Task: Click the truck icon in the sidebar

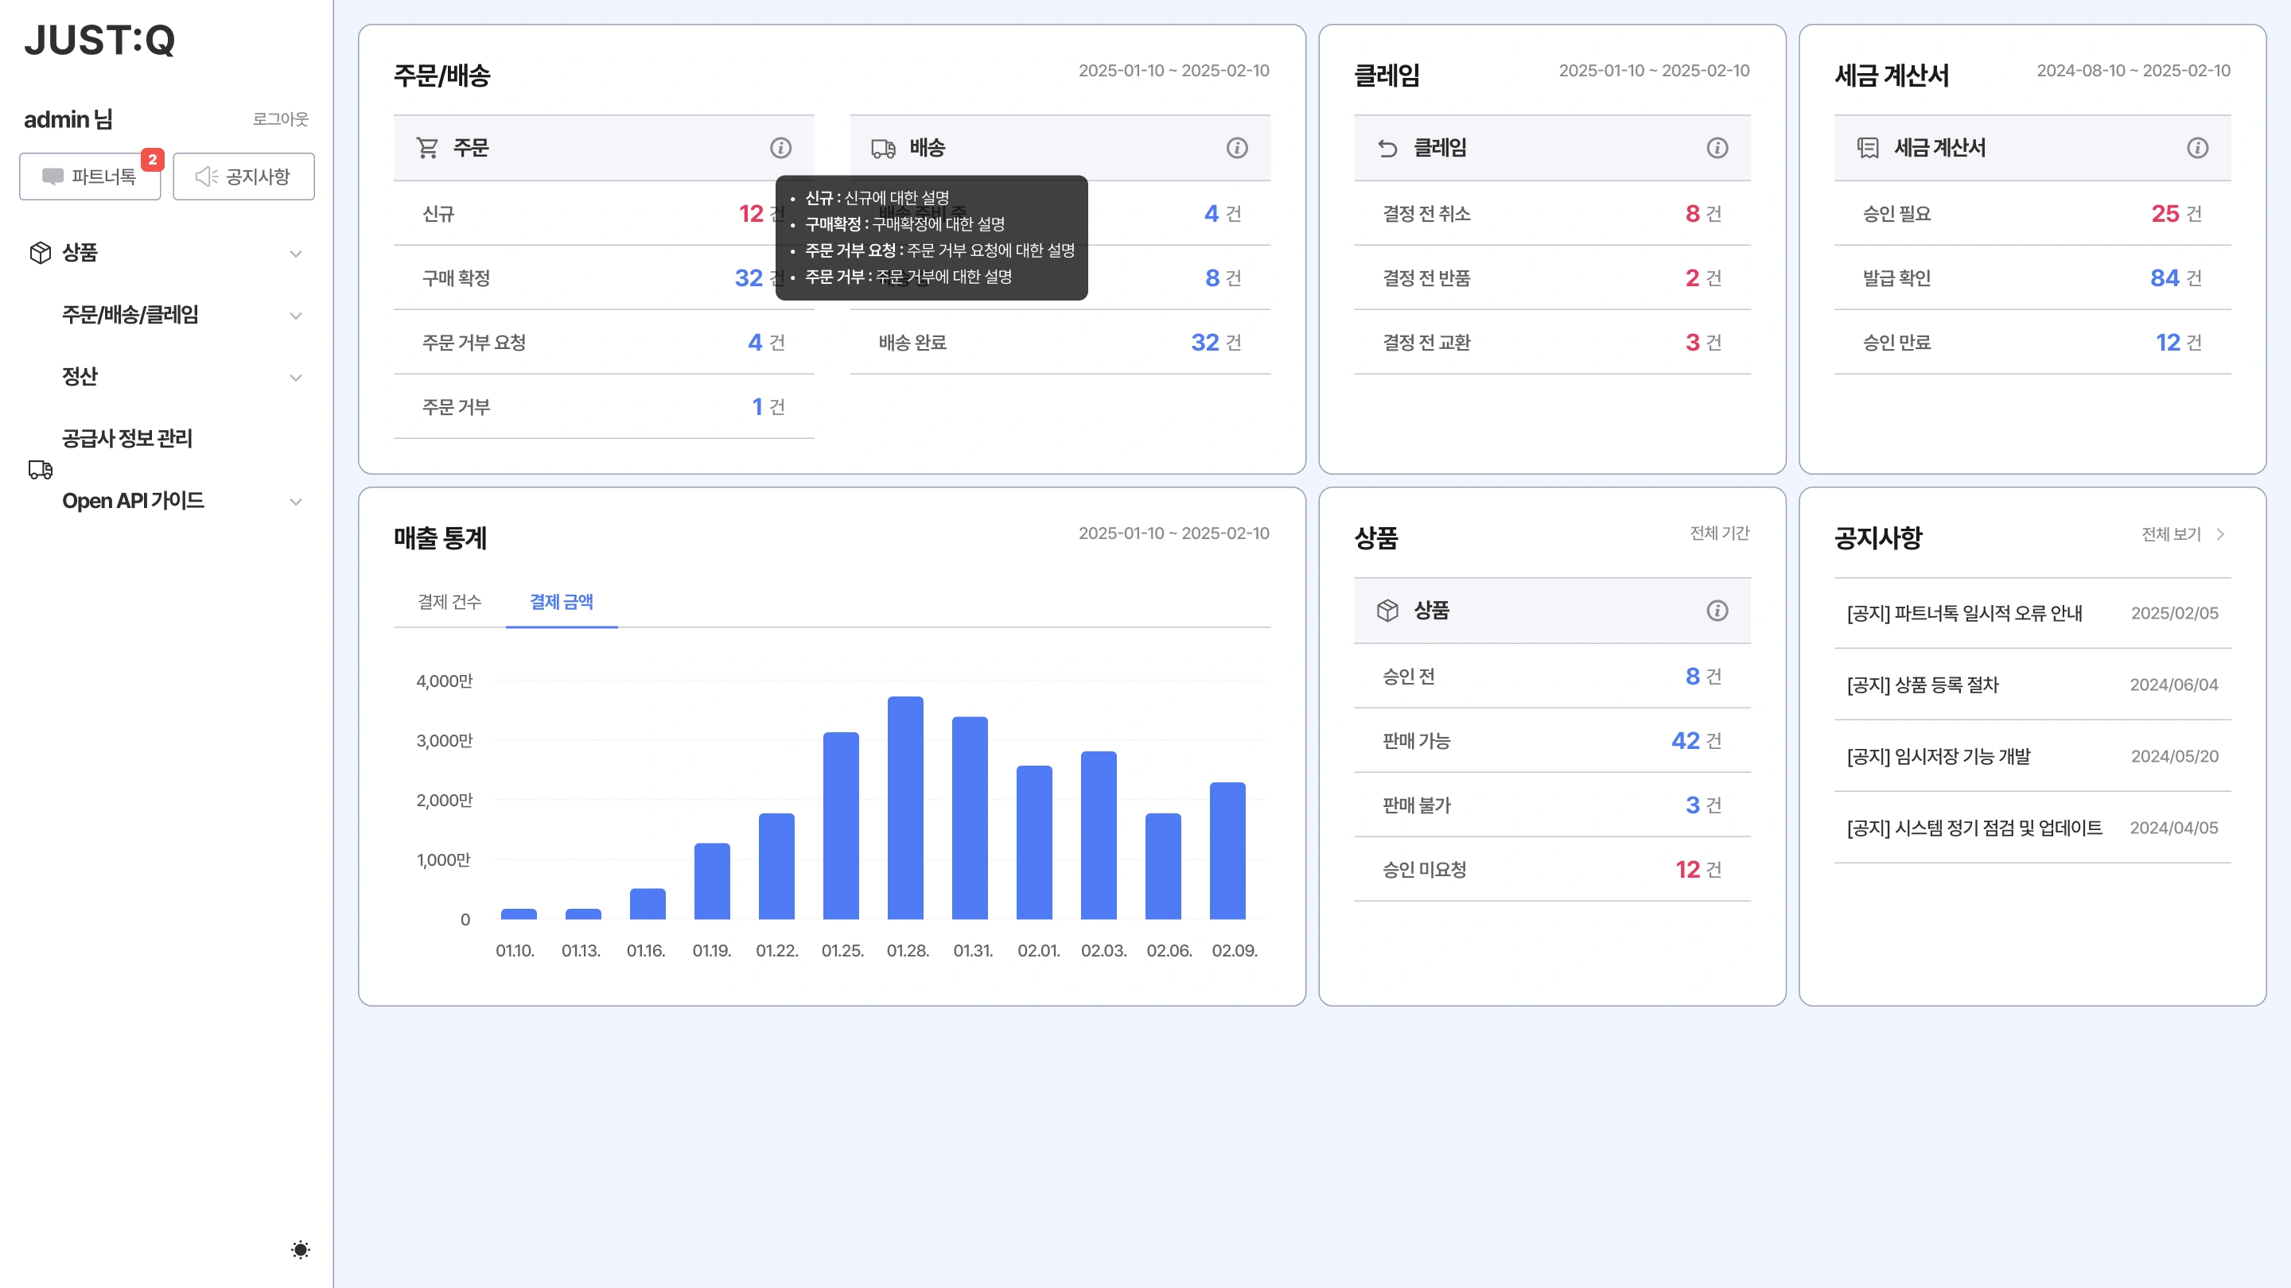Action: point(40,469)
